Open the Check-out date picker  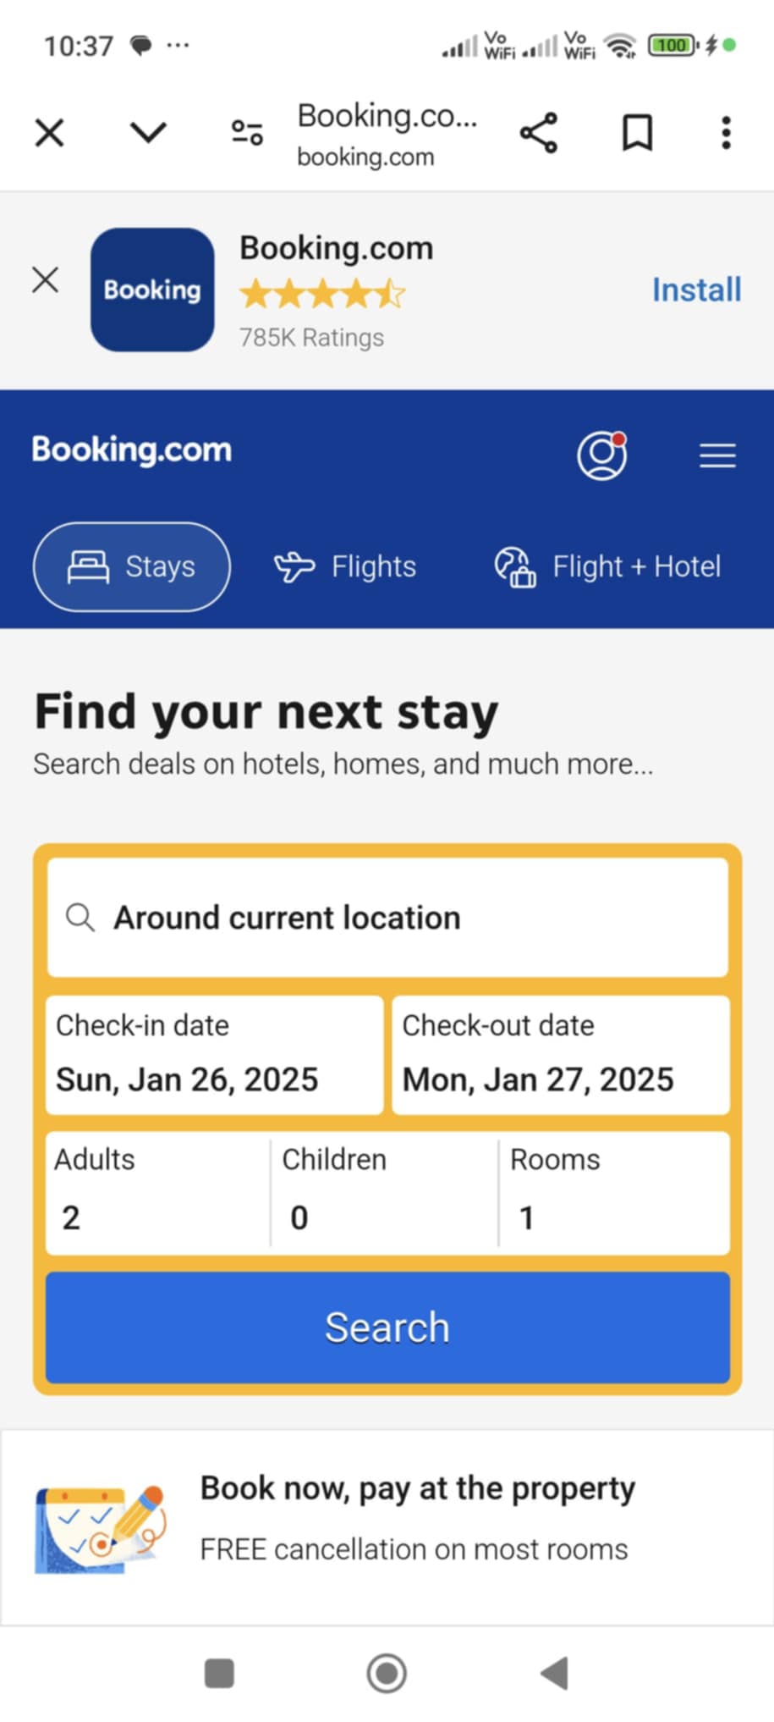tap(561, 1055)
